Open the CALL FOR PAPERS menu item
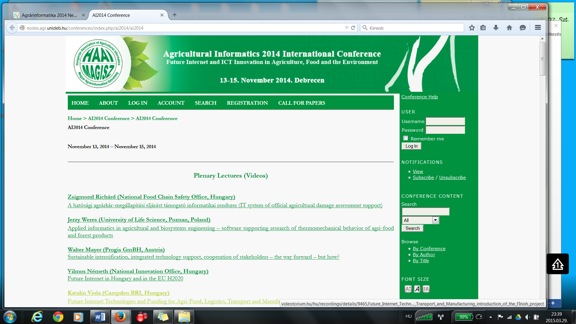 301,103
